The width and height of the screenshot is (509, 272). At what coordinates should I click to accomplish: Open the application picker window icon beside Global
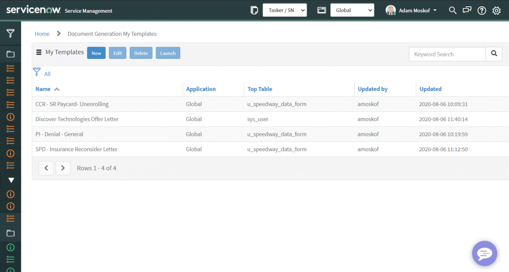point(322,10)
